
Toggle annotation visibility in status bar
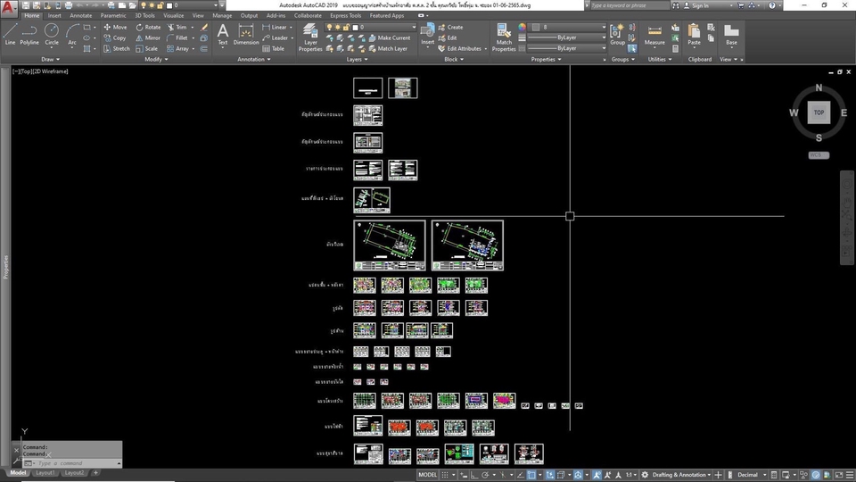coord(597,475)
